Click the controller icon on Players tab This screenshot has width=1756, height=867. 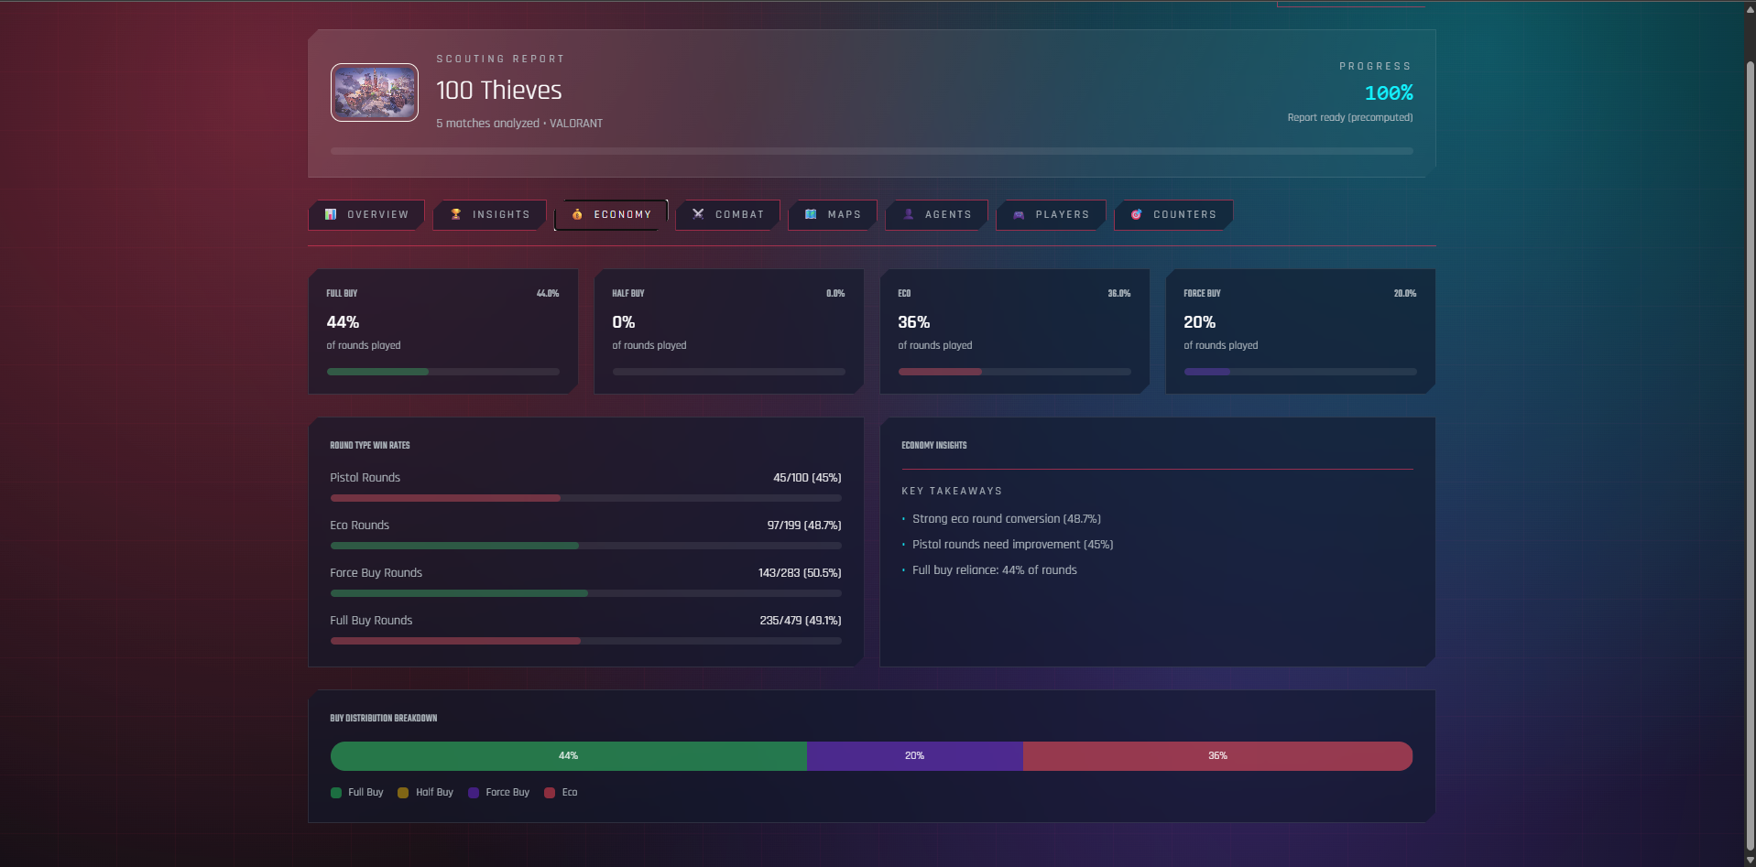(1019, 214)
